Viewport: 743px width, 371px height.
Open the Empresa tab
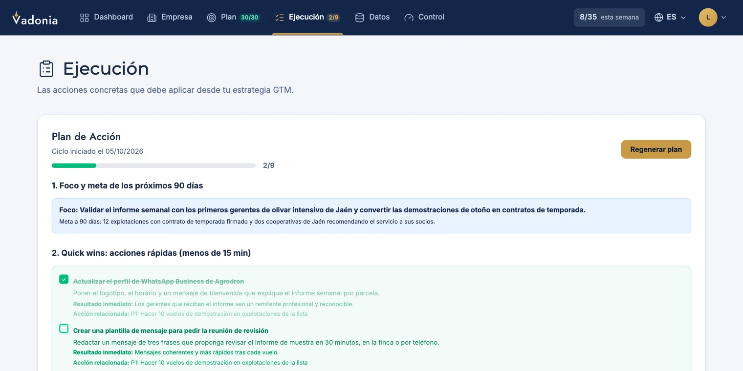click(x=170, y=17)
